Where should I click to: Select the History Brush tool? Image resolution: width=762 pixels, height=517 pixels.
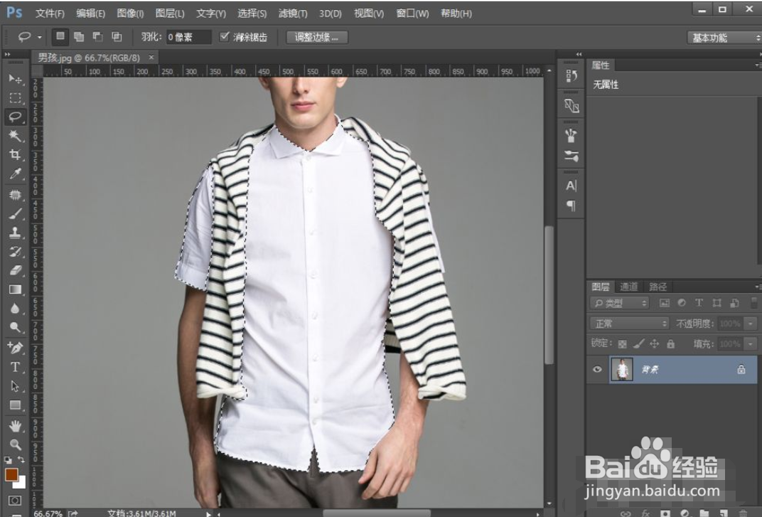(15, 252)
